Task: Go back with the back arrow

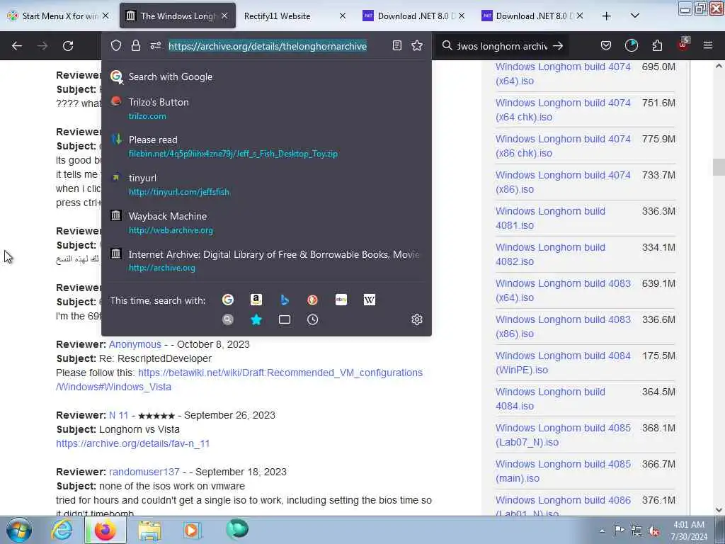Action: (x=17, y=46)
